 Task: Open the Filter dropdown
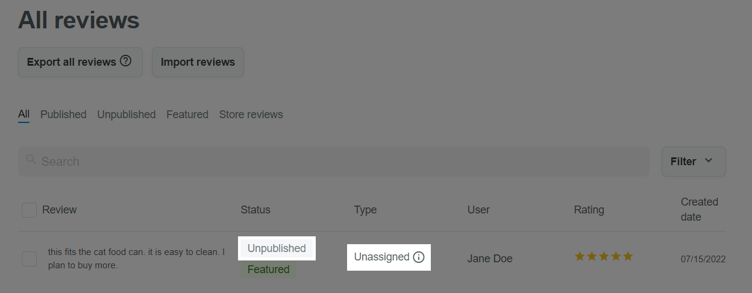pyautogui.click(x=693, y=162)
